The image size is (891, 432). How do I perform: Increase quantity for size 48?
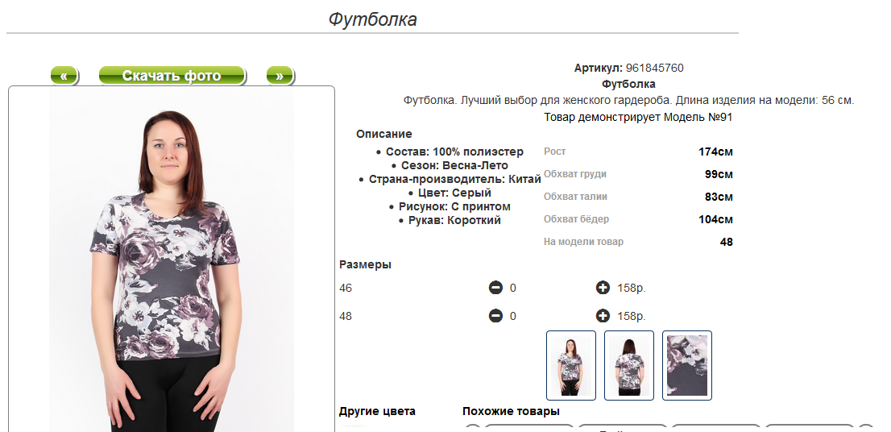pyautogui.click(x=603, y=316)
